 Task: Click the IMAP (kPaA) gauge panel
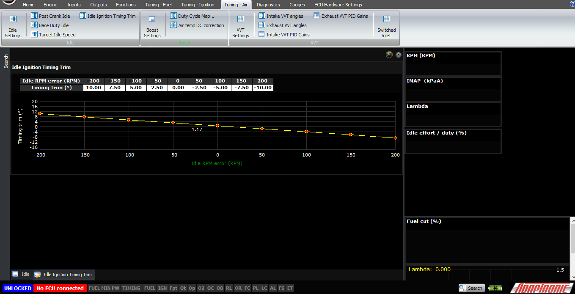(x=453, y=89)
